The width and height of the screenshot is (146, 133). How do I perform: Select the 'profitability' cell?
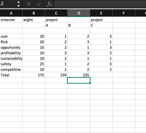pos(11,53)
